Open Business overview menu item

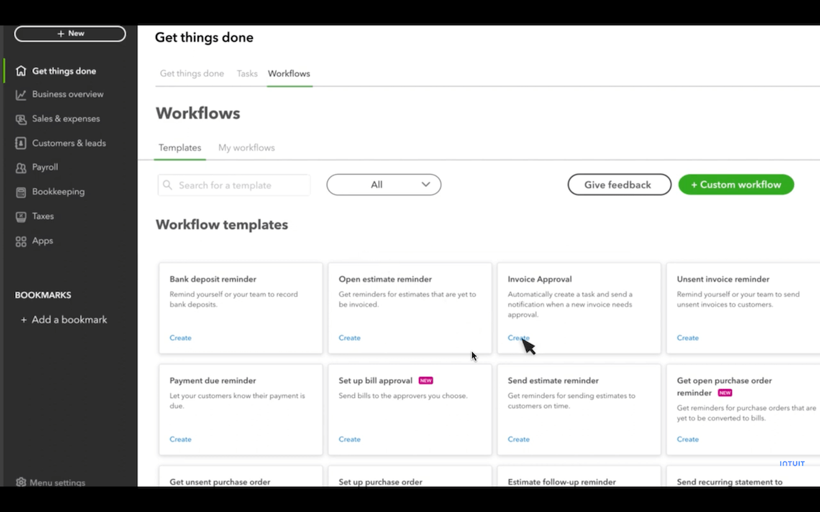click(68, 94)
